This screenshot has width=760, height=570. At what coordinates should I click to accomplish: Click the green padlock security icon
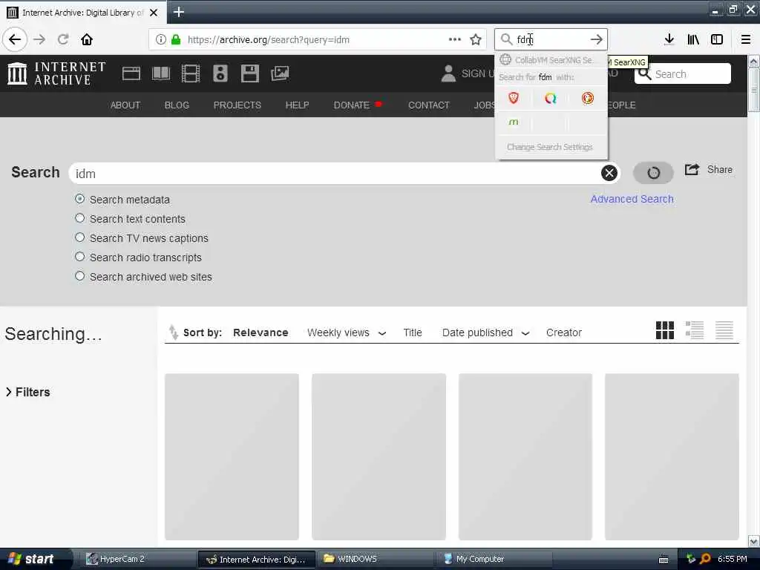coord(176,39)
